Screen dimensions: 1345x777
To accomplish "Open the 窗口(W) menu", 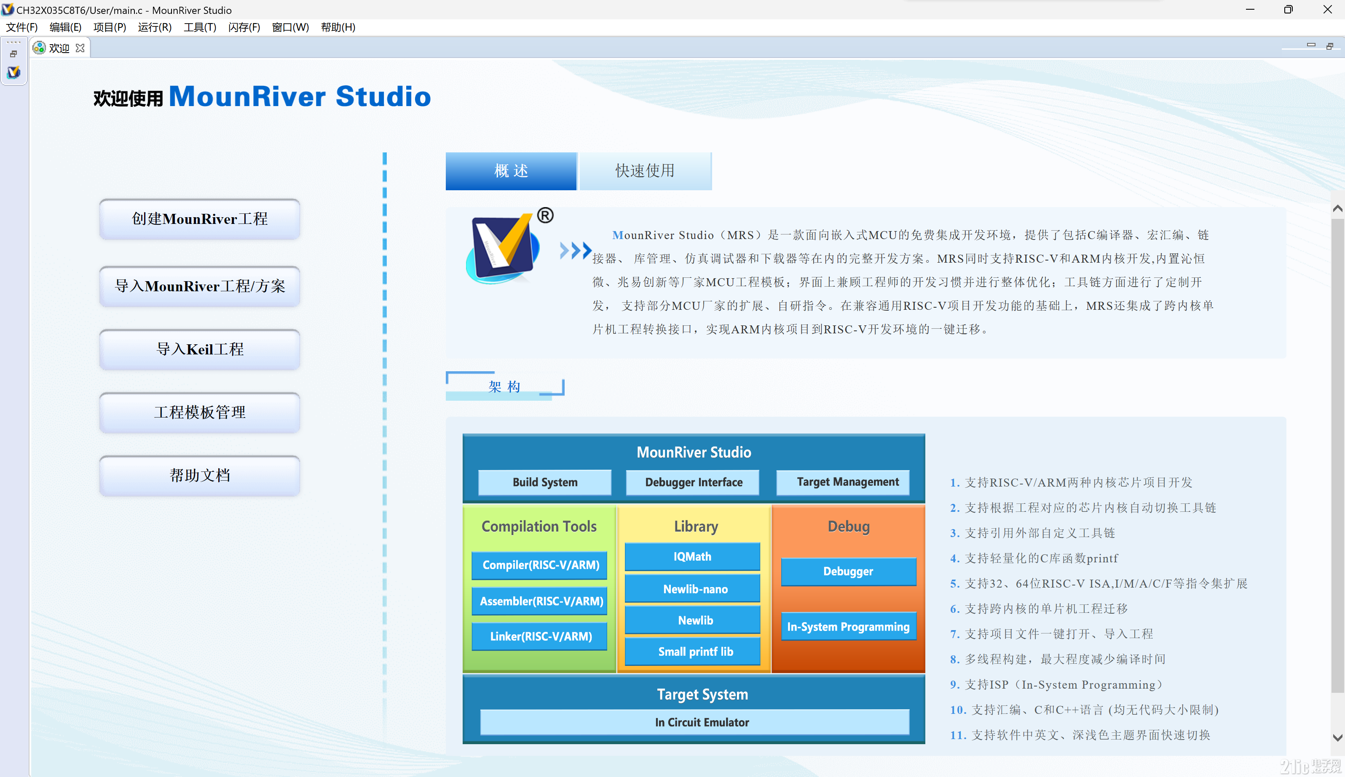I will point(290,27).
